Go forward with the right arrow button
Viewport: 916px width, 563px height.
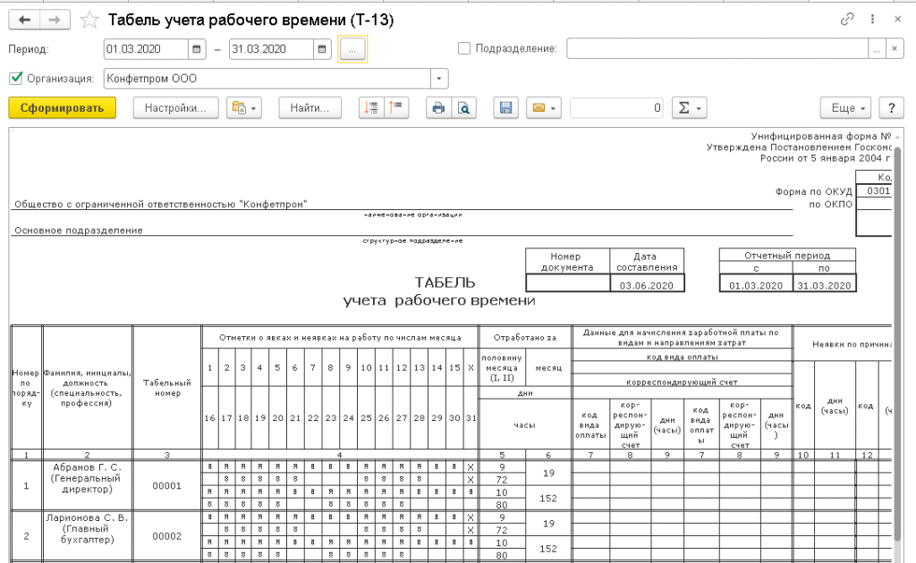coord(55,20)
